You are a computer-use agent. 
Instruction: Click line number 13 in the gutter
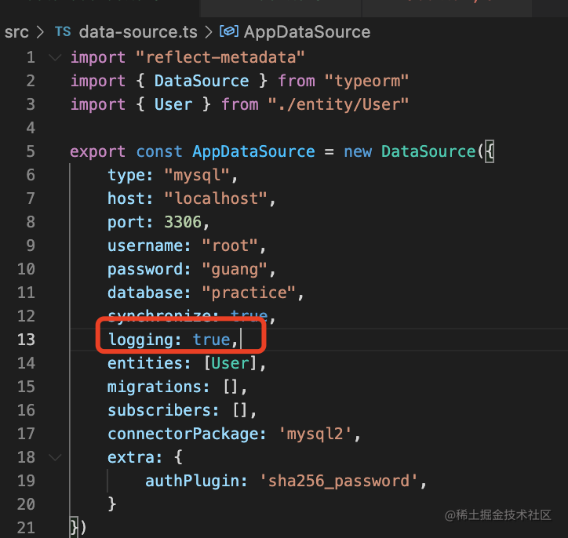26,340
